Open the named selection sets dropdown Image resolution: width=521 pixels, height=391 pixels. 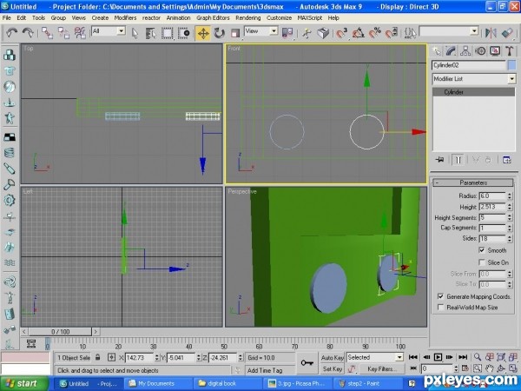474,31
